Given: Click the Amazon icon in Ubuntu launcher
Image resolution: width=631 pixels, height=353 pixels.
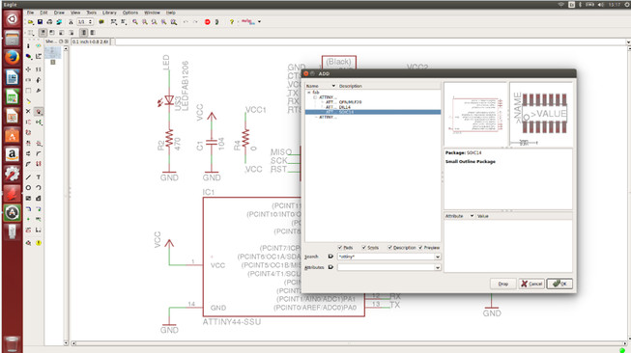Looking at the screenshot, I should tap(12, 154).
